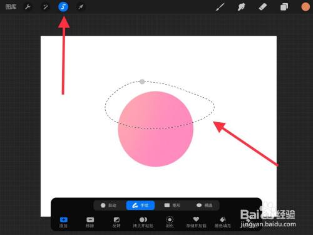
Task: Toggle 颜色填充 color fill bucket
Action: point(223,222)
